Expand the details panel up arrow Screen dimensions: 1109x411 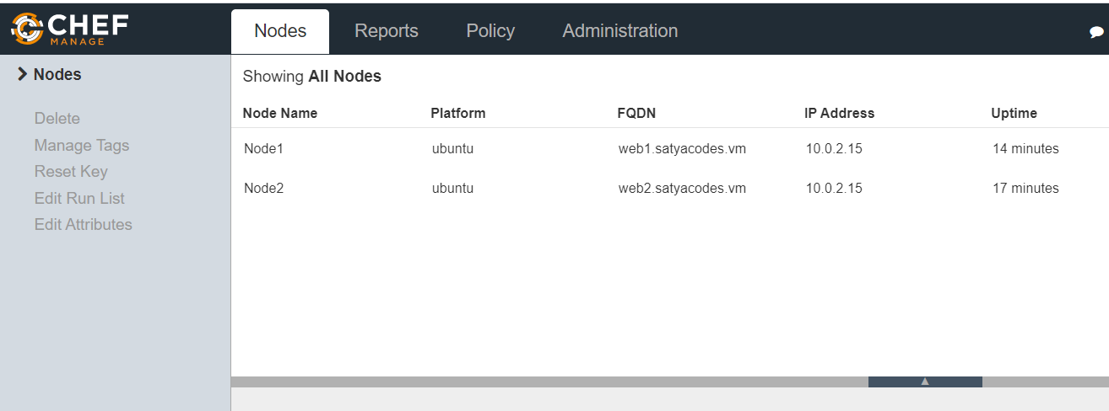(x=924, y=382)
